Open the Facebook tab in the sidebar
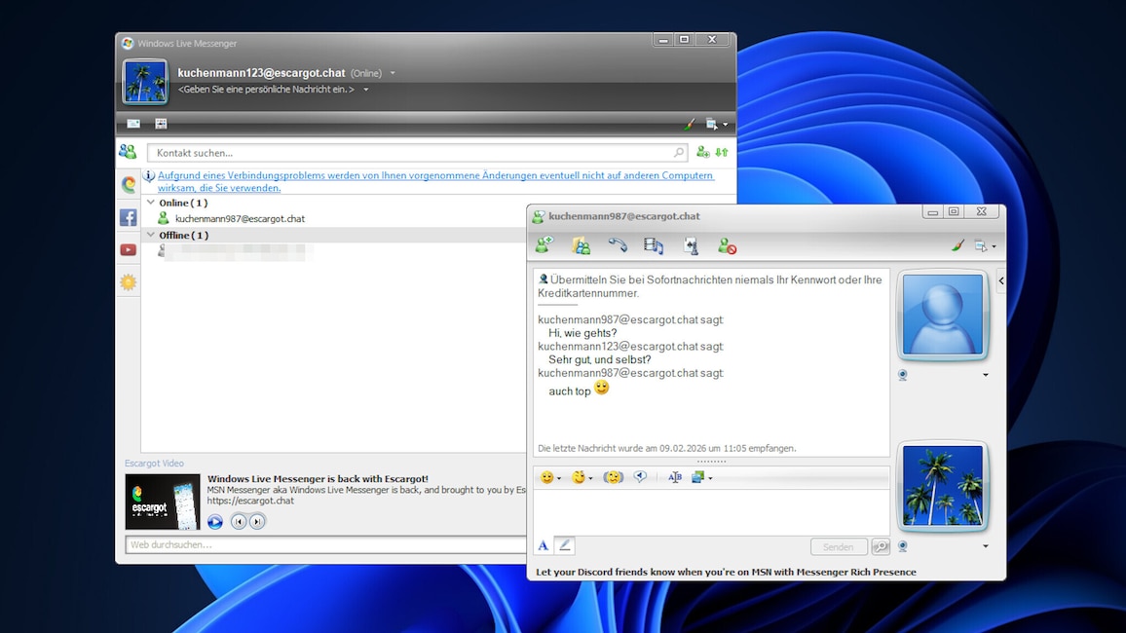Screen dimensions: 1126x633 (x=129, y=217)
